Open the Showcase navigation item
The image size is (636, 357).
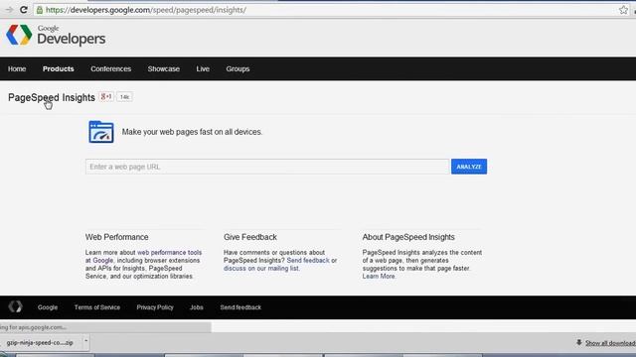tap(163, 68)
